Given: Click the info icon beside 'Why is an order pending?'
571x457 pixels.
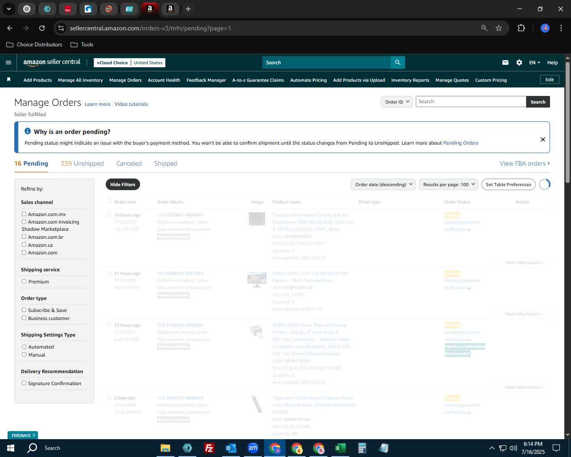Looking at the screenshot, I should tap(28, 131).
